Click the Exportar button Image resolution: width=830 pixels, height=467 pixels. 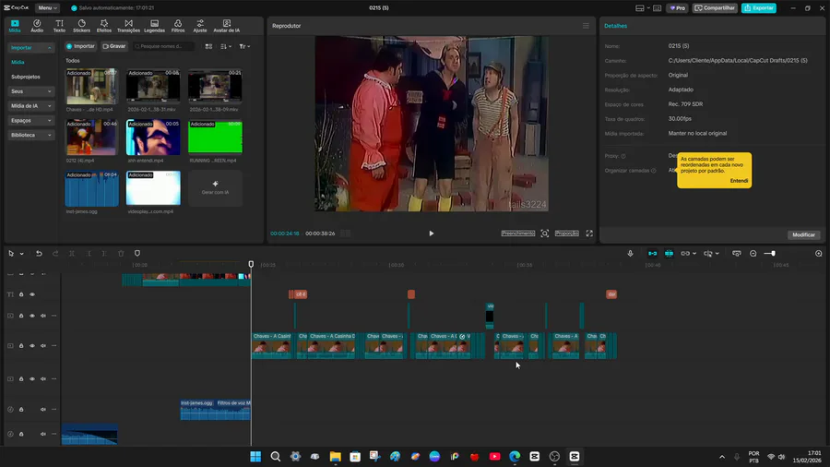point(758,7)
